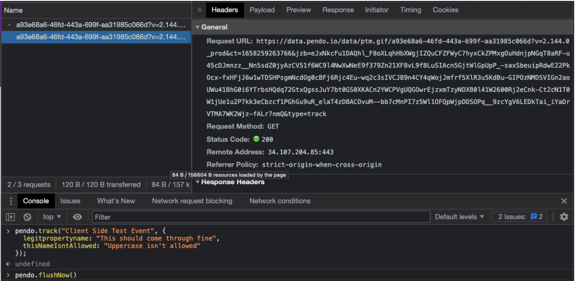Image resolution: width=575 pixels, height=281 pixels.
Task: Switch to the Console drawer tab
Action: coord(36,201)
